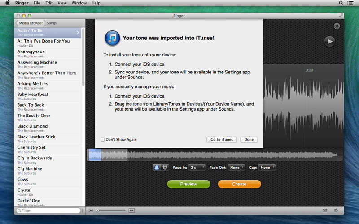
Task: Click the highlighted selection in overview waveform
Action: 95,155
